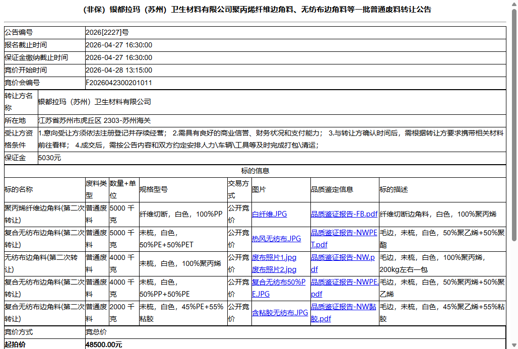The width and height of the screenshot is (518, 349).
Task: Click the announcement title heading
Action: pyautogui.click(x=257, y=10)
